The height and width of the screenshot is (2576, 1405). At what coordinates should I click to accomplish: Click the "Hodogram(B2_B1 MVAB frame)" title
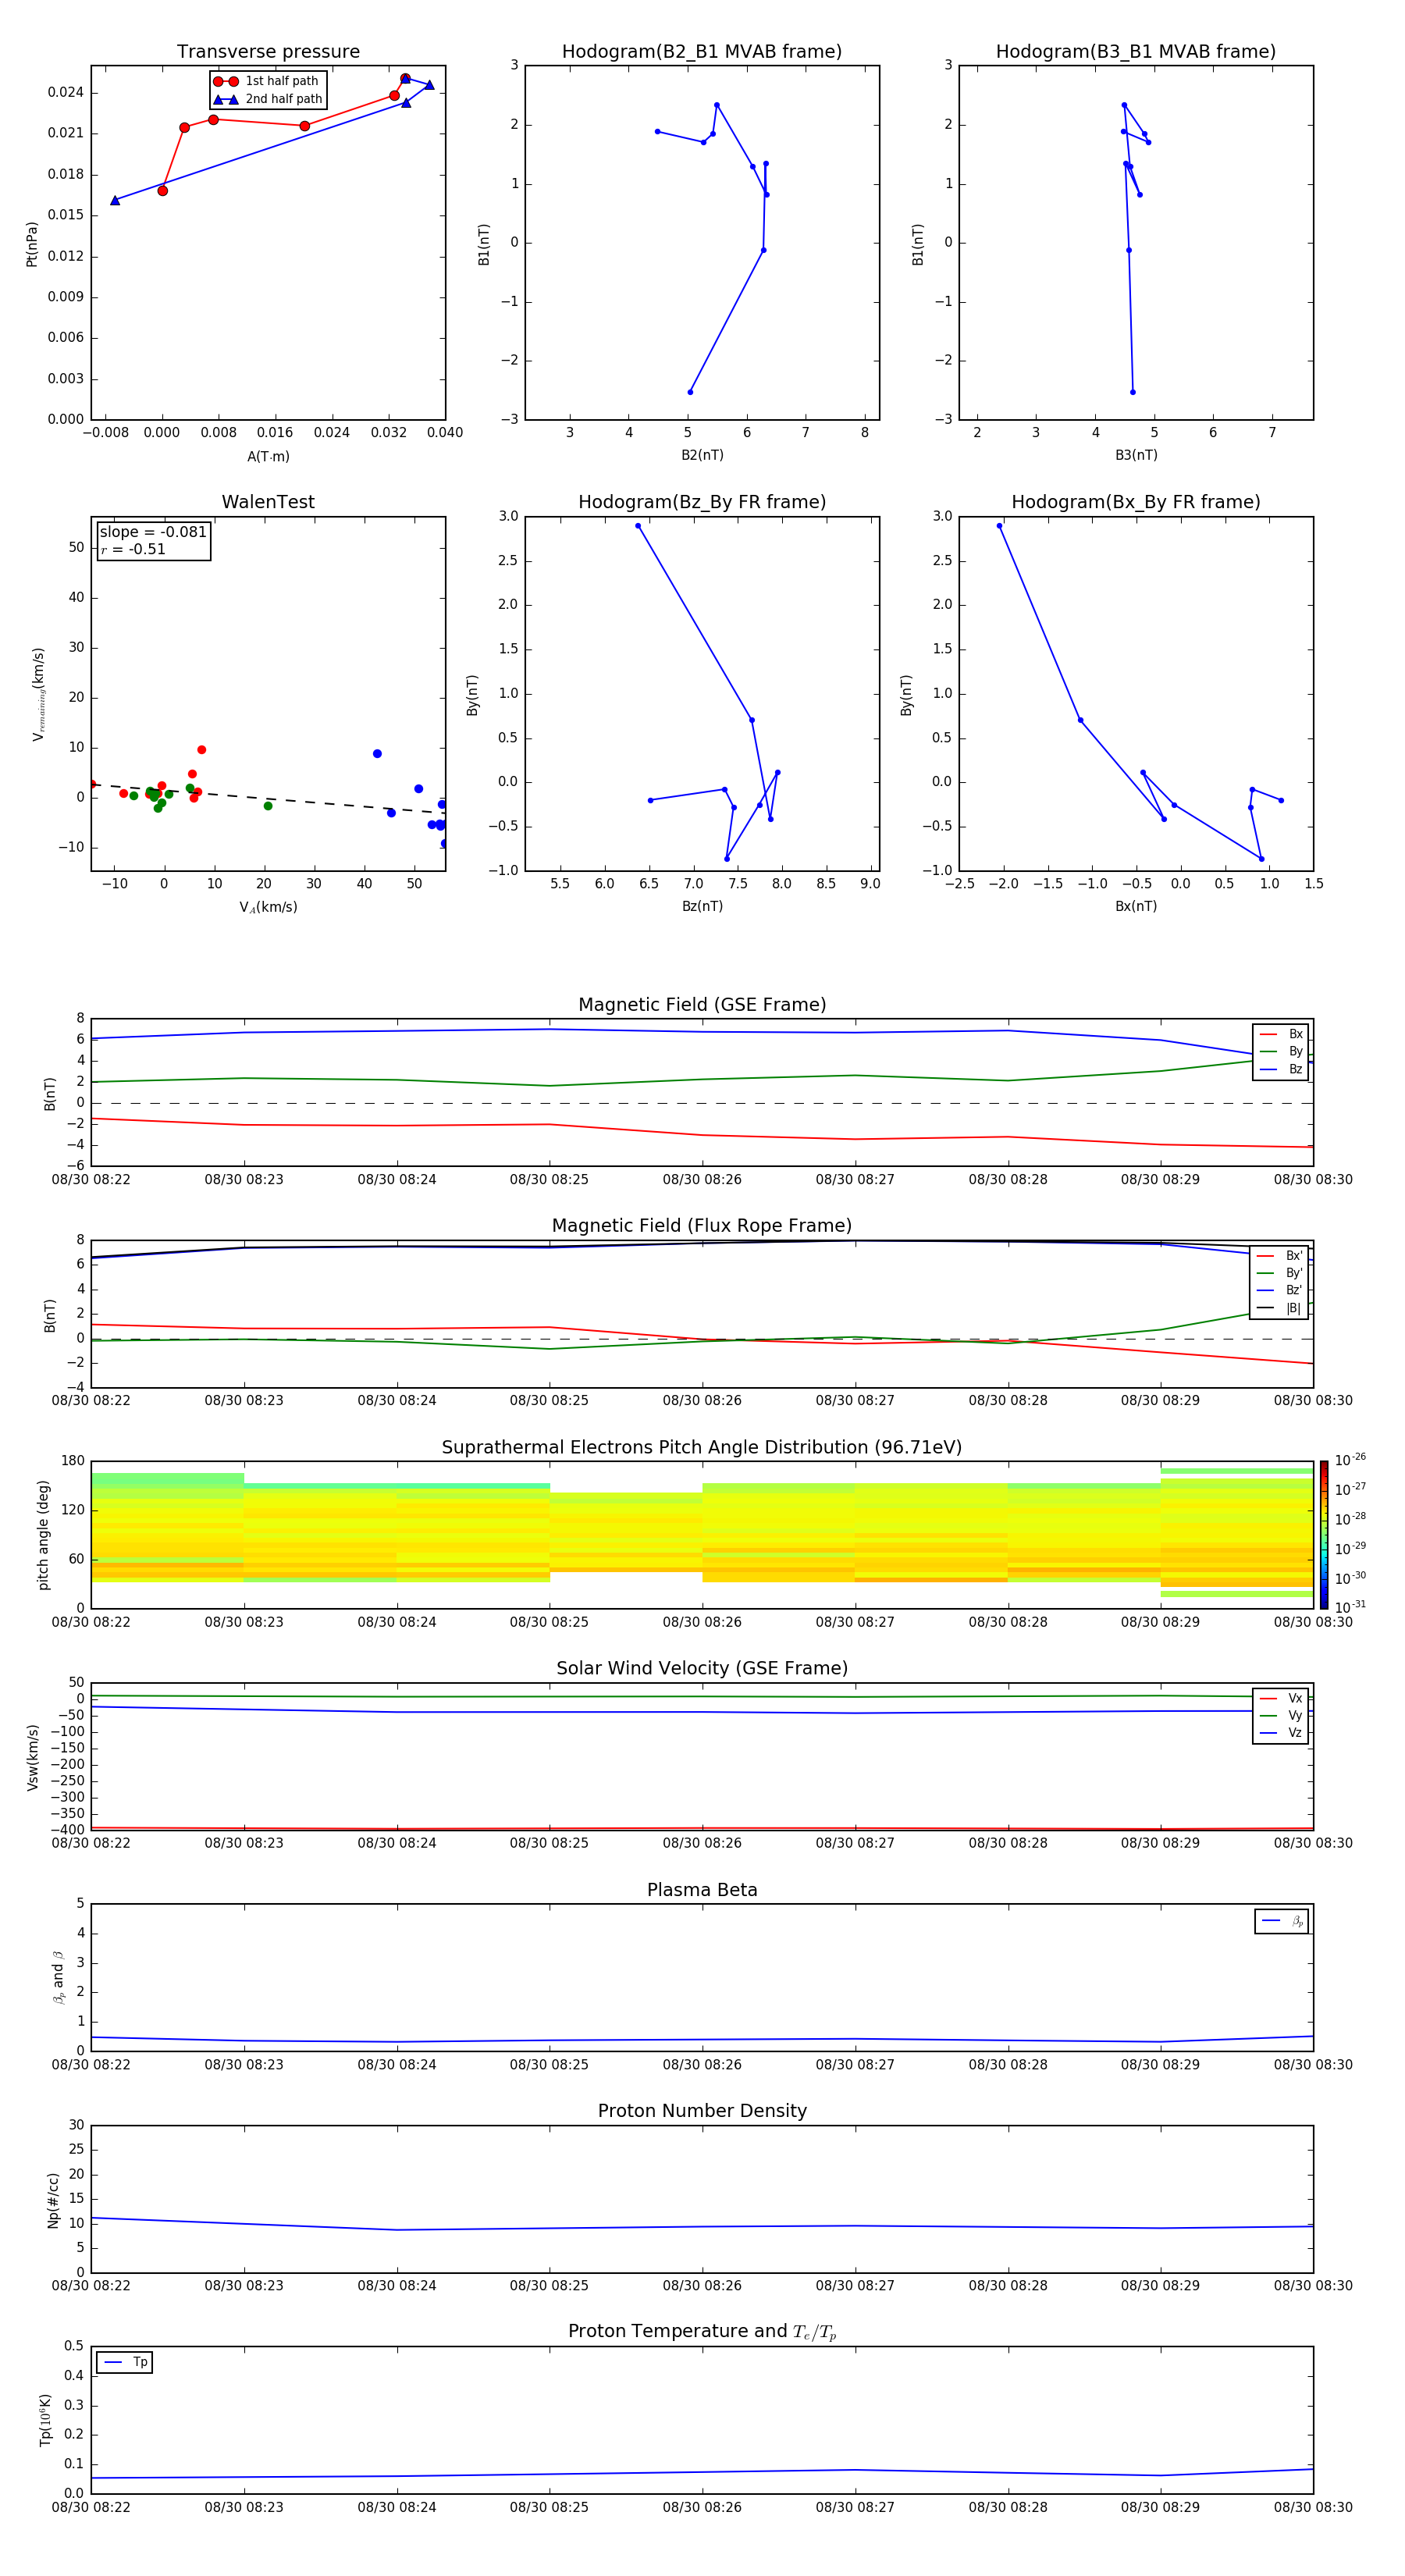pyautogui.click(x=702, y=52)
